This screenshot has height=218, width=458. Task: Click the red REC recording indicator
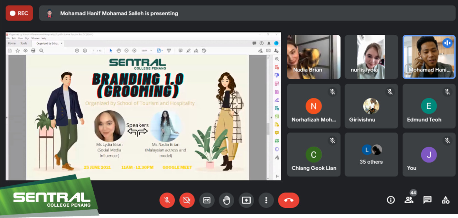[x=19, y=13]
